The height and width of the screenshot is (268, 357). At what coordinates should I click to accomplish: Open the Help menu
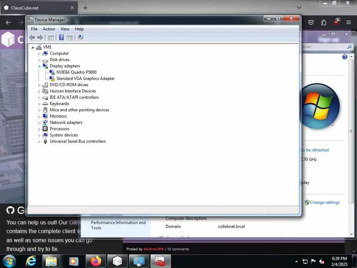point(79,29)
